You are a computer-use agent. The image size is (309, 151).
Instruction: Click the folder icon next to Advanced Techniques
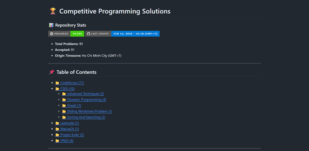tap(64, 94)
